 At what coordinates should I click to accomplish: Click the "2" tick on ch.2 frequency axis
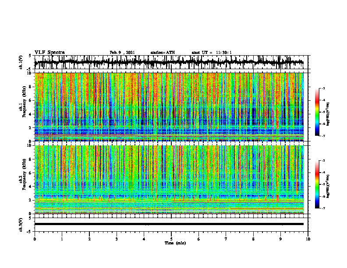[31, 200]
